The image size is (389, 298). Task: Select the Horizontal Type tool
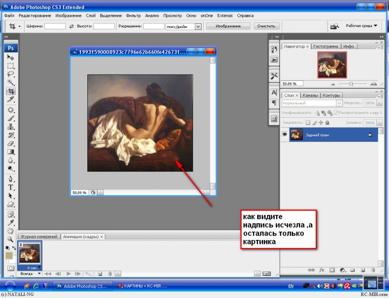(10, 187)
